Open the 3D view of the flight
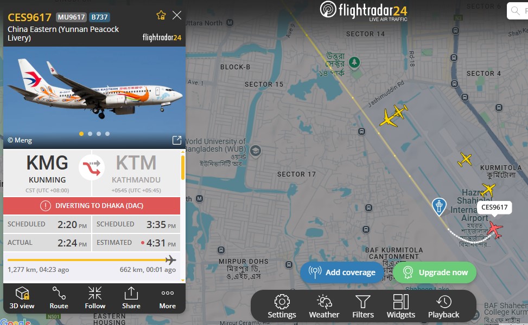Screen dimensions: 528x325 pyautogui.click(x=22, y=298)
